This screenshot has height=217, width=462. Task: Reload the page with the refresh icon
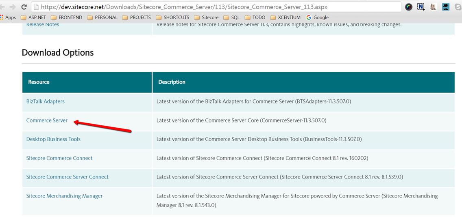[x=24, y=7]
